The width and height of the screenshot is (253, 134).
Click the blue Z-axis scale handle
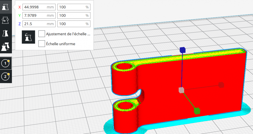tap(182, 50)
